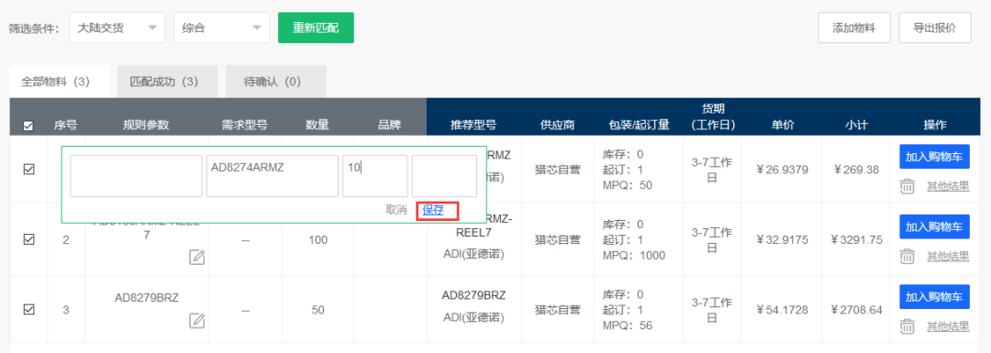
Task: Add the ¥3291.75 item to cart
Action: pyautogui.click(x=934, y=226)
